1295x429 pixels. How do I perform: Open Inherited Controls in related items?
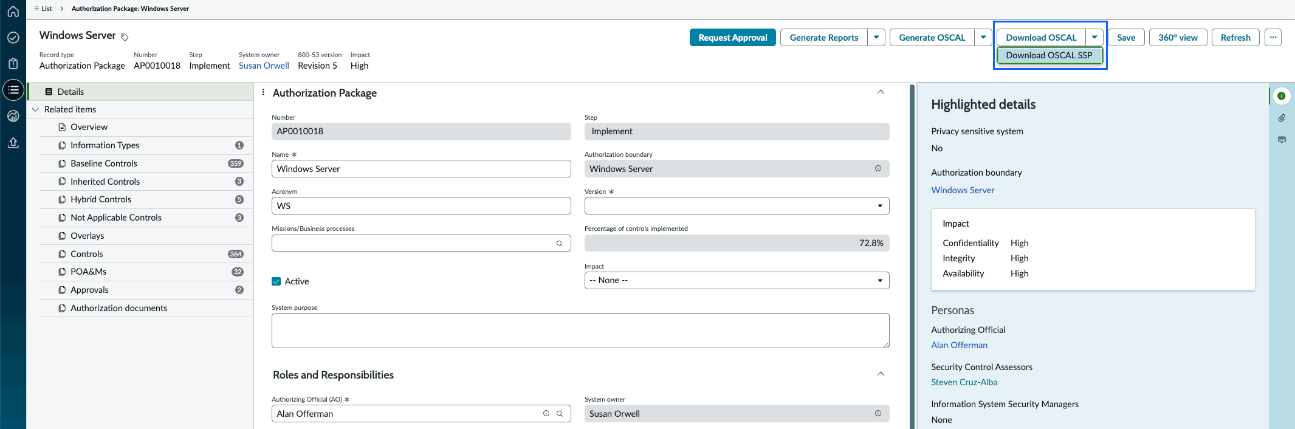(146, 182)
